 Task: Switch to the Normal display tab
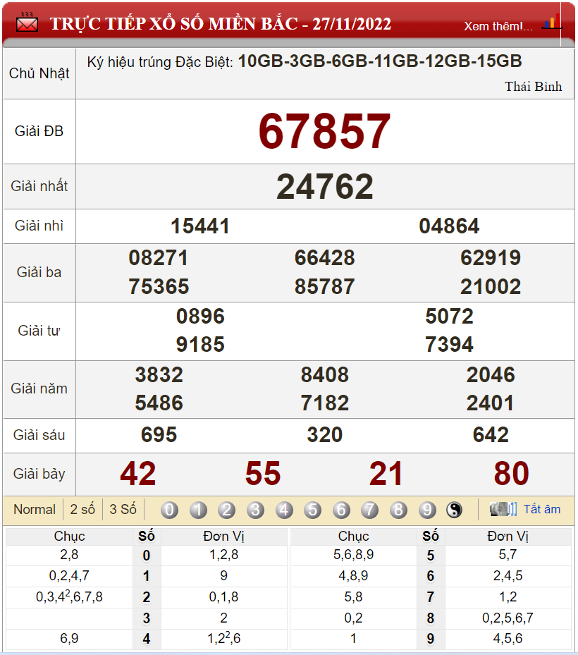(x=35, y=509)
